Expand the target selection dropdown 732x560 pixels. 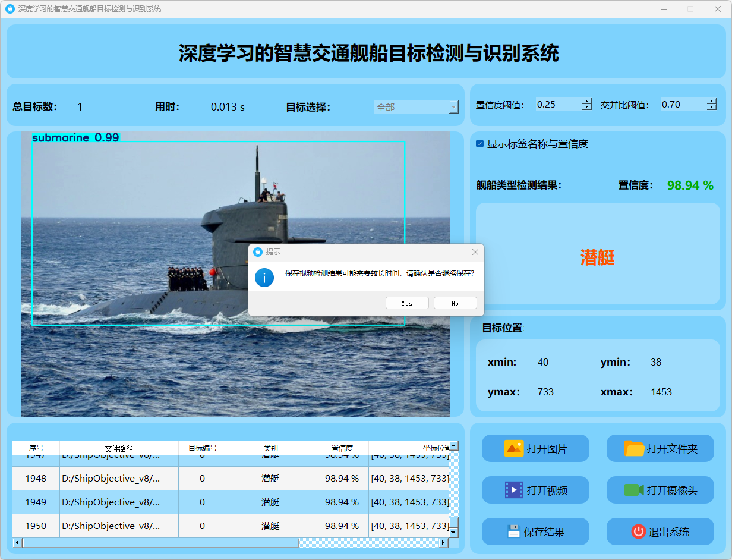coord(454,108)
